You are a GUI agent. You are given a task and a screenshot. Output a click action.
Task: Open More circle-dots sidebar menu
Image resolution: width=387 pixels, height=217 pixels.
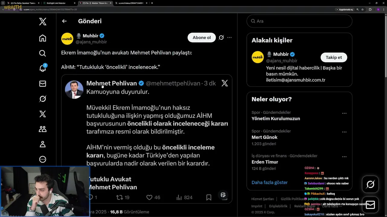43,159
